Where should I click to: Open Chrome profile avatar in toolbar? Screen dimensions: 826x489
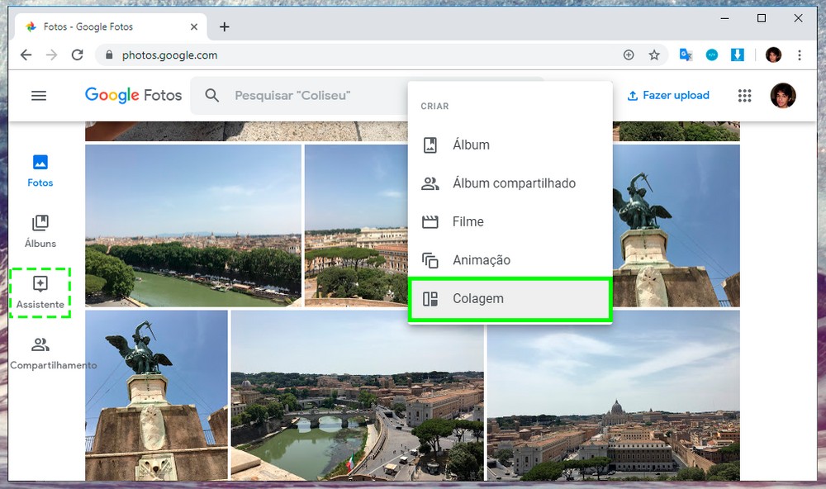pos(773,55)
